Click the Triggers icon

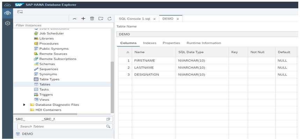(x=36, y=94)
